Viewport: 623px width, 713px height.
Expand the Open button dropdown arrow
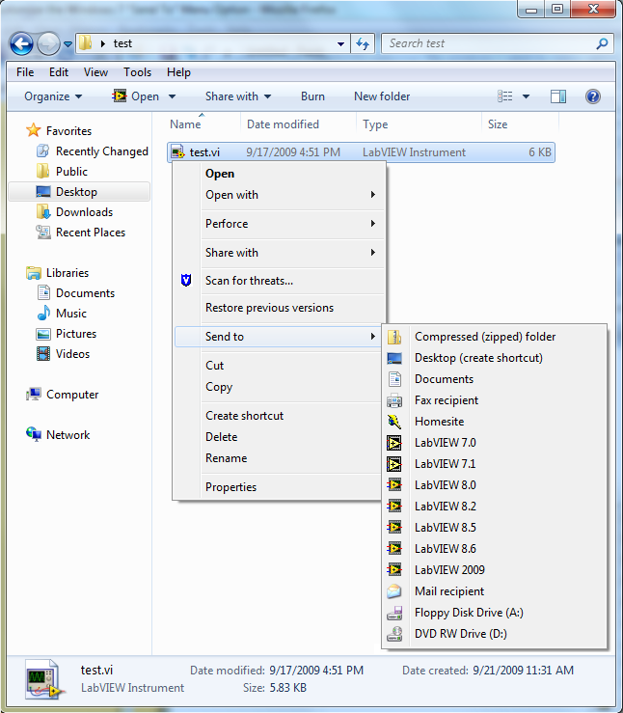pyautogui.click(x=172, y=96)
